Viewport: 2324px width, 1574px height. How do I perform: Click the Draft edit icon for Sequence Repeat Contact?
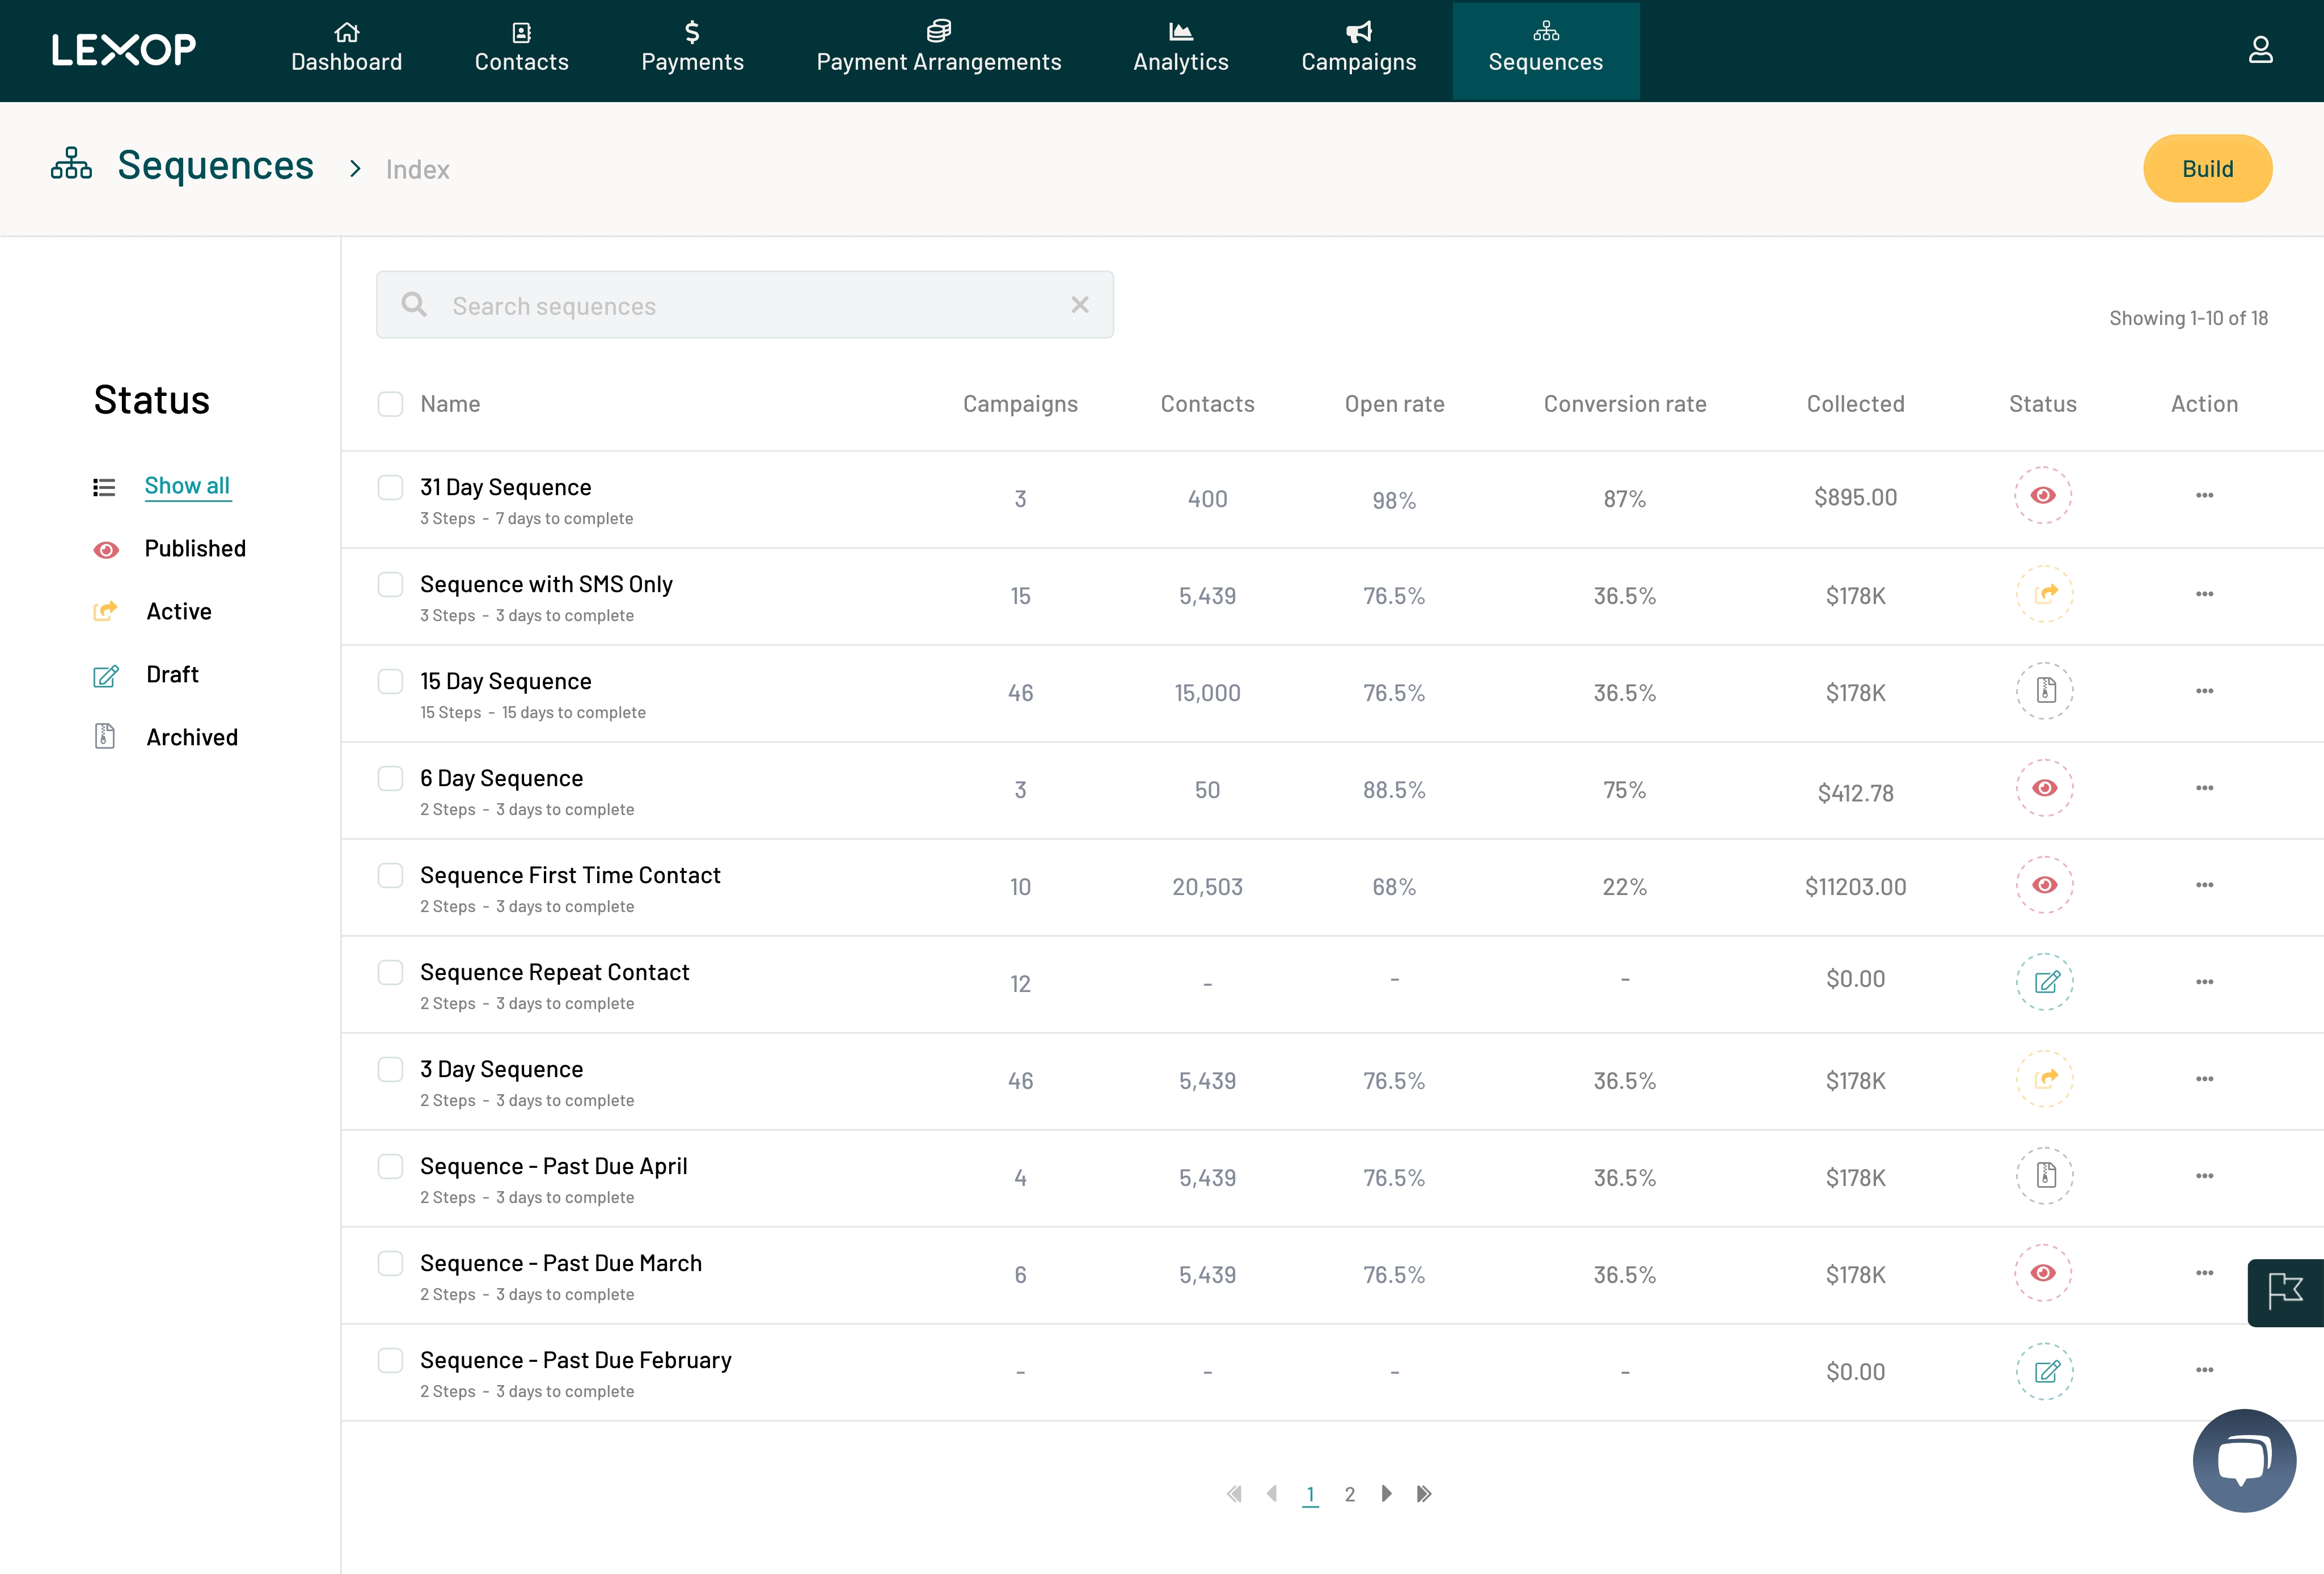2044,982
